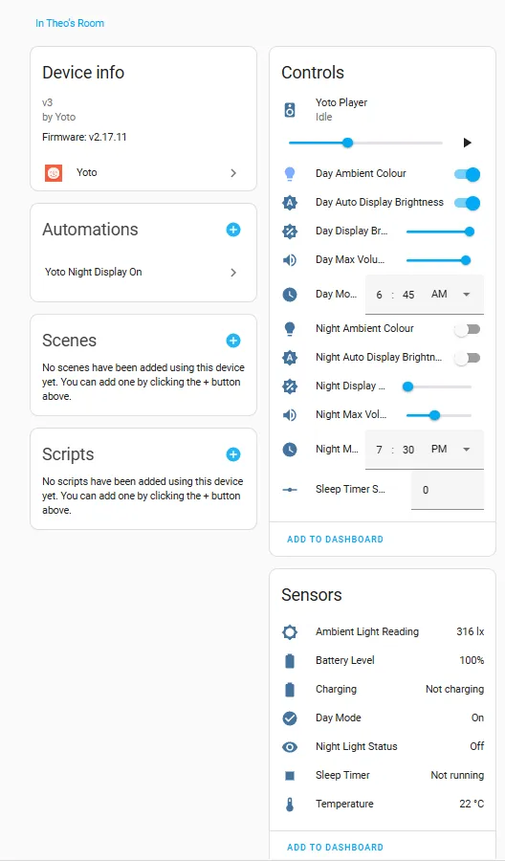Open the Yoto Night Display On automation
The image size is (505, 861).
143,273
